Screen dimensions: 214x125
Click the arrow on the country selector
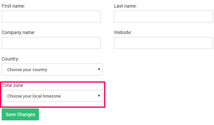point(99,69)
